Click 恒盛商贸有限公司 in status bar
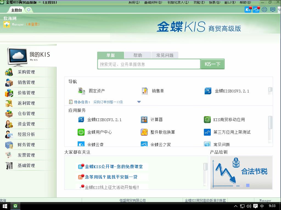 133,200
